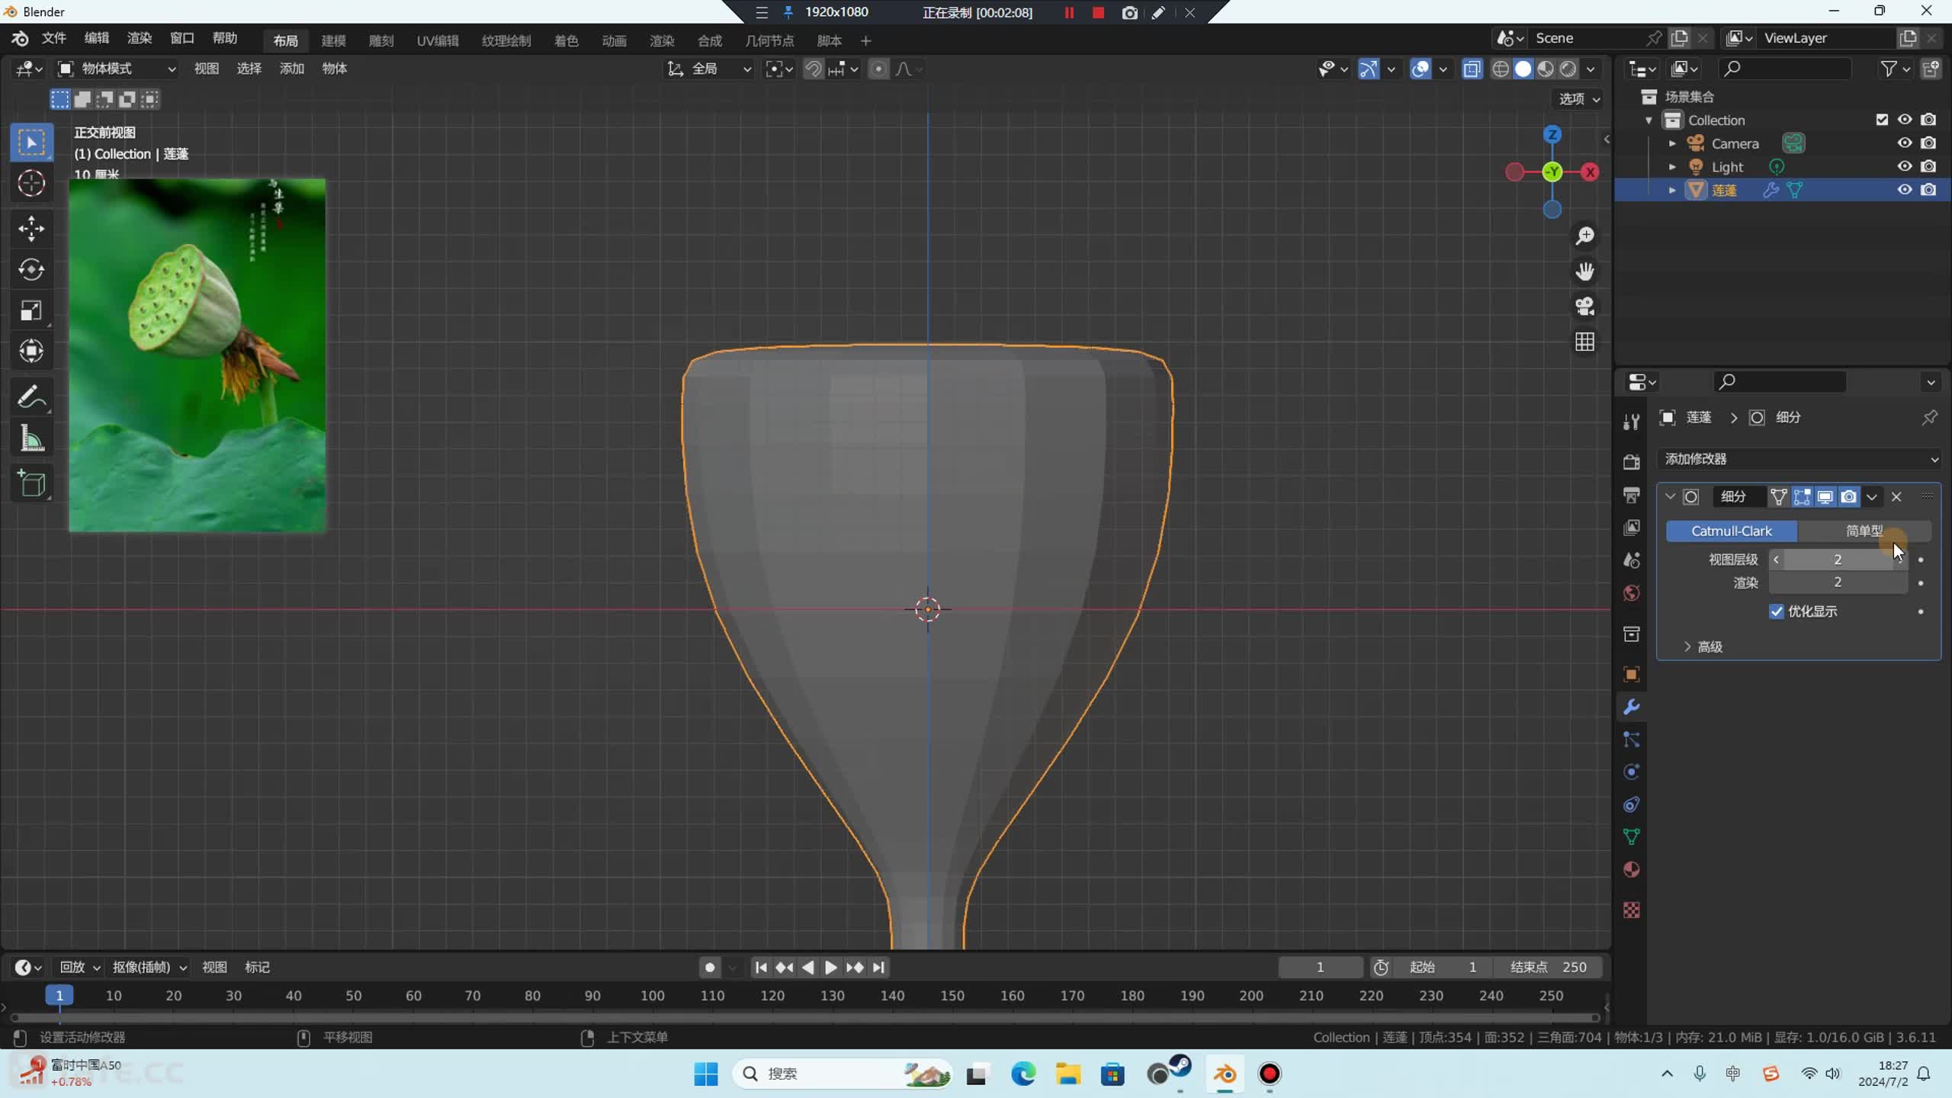This screenshot has height=1098, width=1952.
Task: Open the Object Data properties tab
Action: click(x=1632, y=837)
